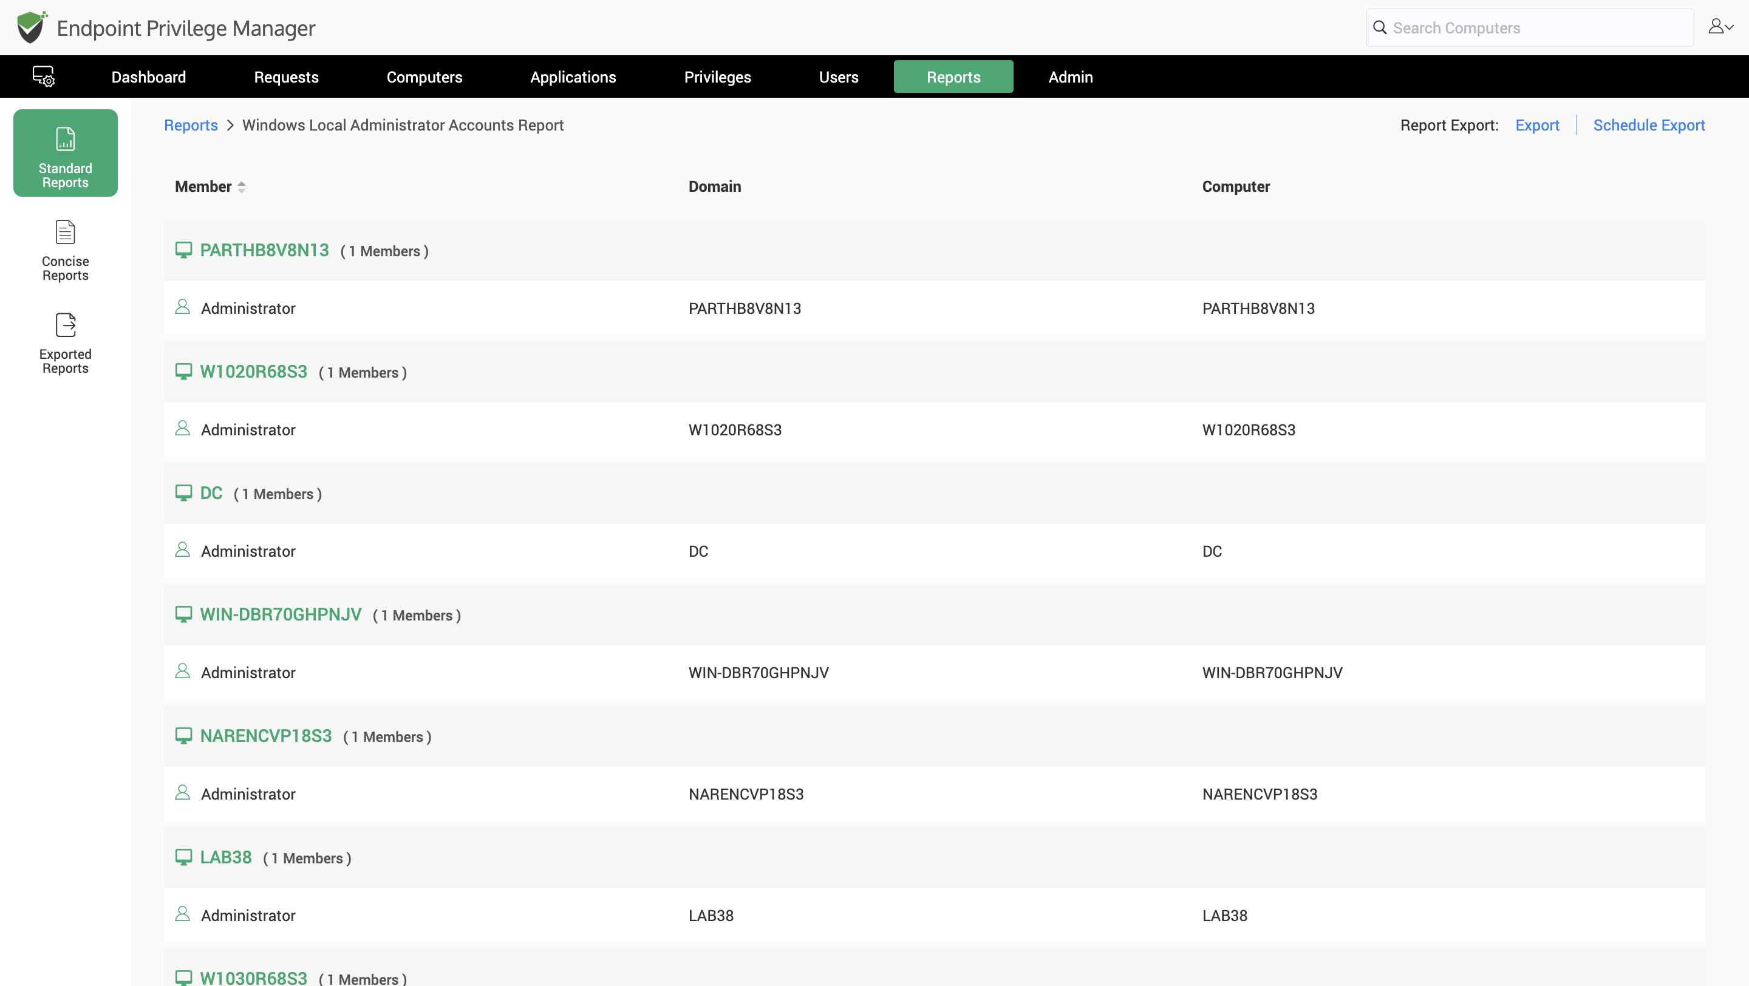Click the Member column header label

203,186
